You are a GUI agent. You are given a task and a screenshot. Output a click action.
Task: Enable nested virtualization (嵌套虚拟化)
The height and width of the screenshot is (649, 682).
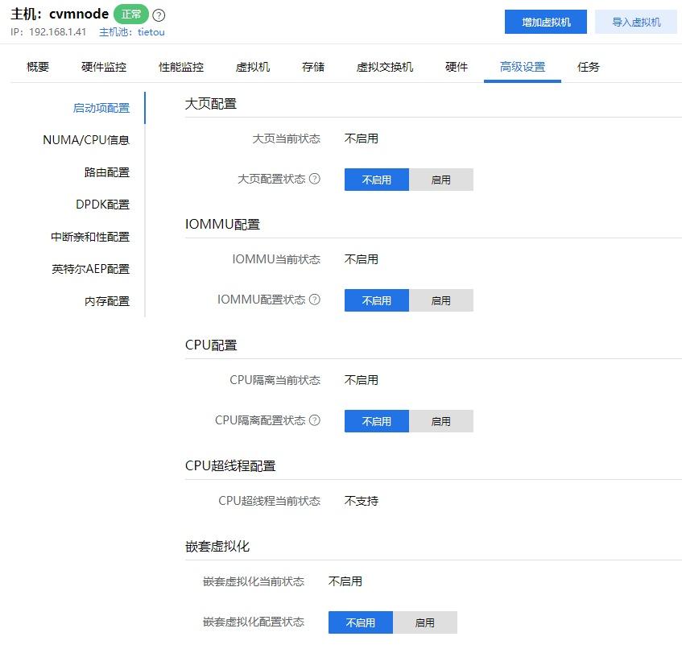[425, 622]
